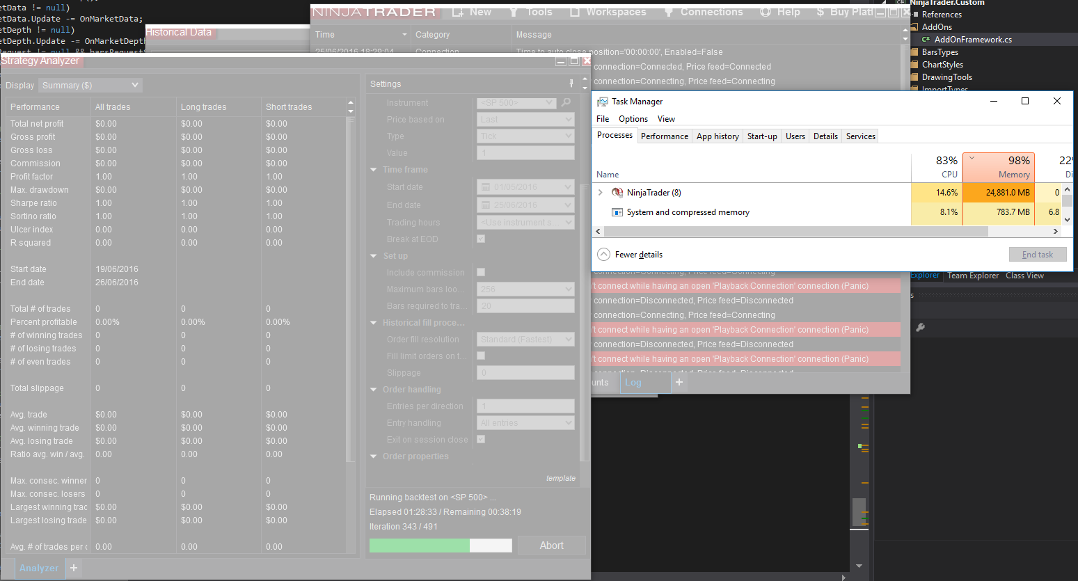Click the Value input field

[x=525, y=153]
